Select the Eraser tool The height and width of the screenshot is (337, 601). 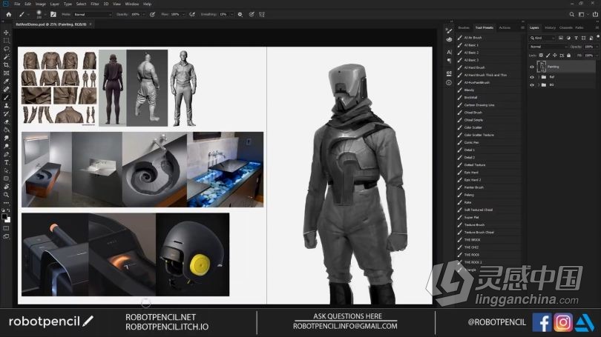pyautogui.click(x=6, y=121)
